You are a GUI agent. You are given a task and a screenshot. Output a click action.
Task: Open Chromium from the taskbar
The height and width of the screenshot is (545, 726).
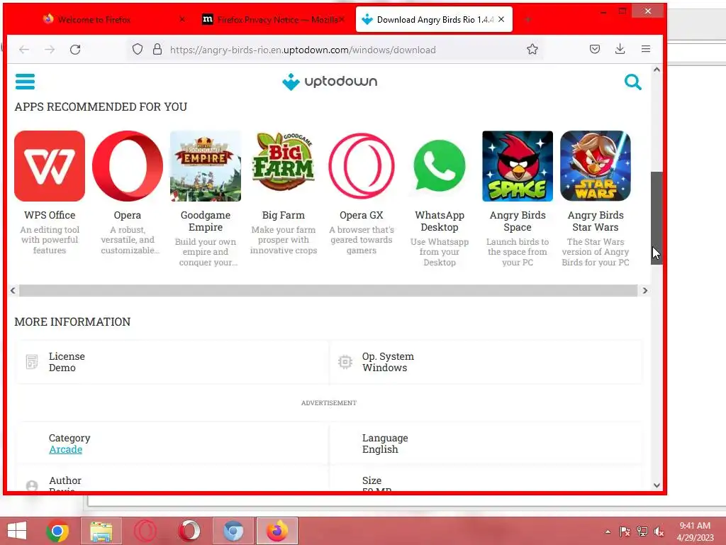click(233, 531)
